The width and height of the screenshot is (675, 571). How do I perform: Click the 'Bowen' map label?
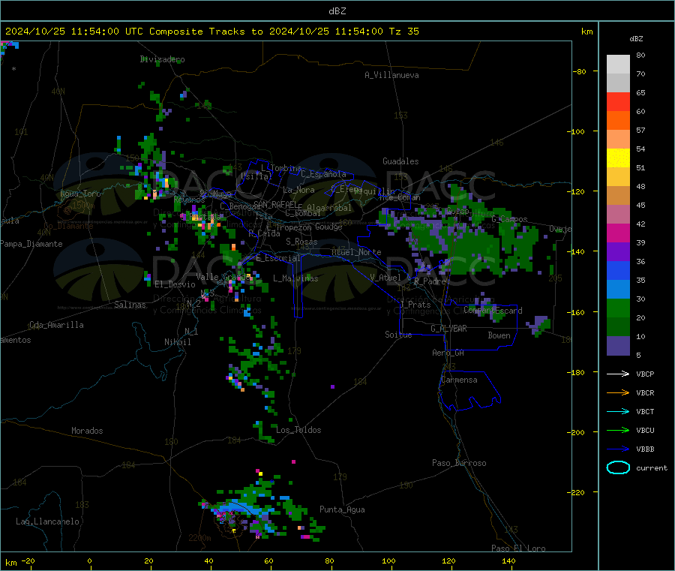point(499,335)
